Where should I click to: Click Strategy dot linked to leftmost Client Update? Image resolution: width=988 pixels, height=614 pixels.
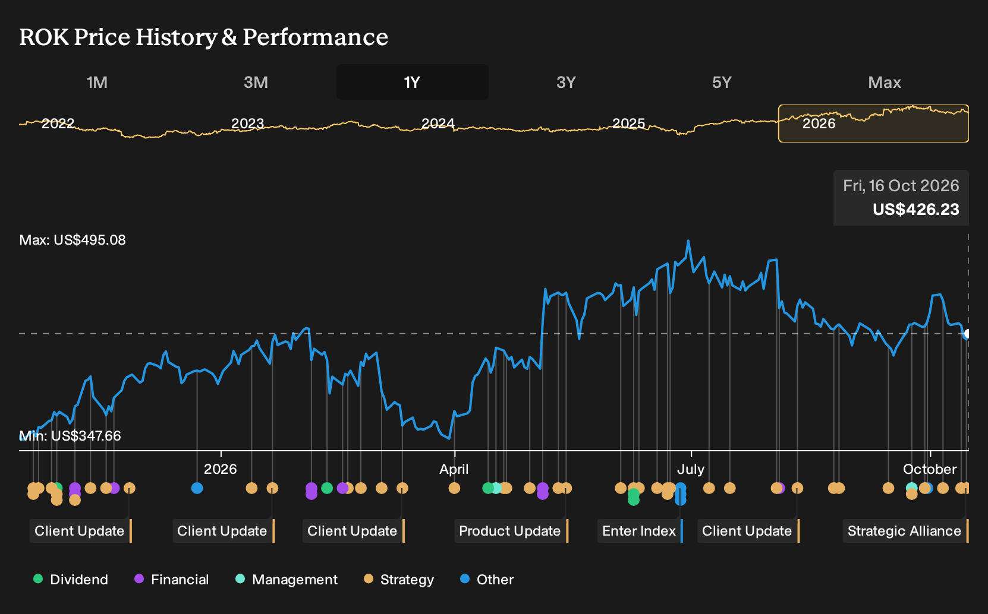tap(129, 488)
